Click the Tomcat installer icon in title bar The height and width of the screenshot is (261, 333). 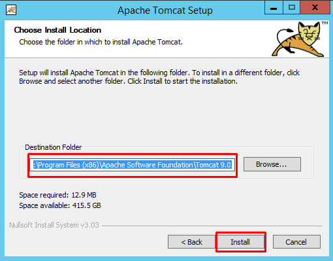point(11,10)
